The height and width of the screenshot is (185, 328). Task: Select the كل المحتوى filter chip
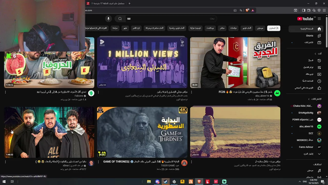pos(274,28)
